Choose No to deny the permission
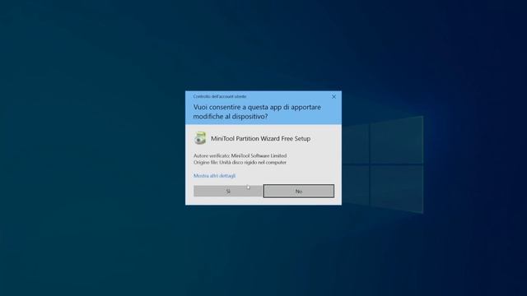Viewport: 527px width, 296px height. tap(299, 191)
